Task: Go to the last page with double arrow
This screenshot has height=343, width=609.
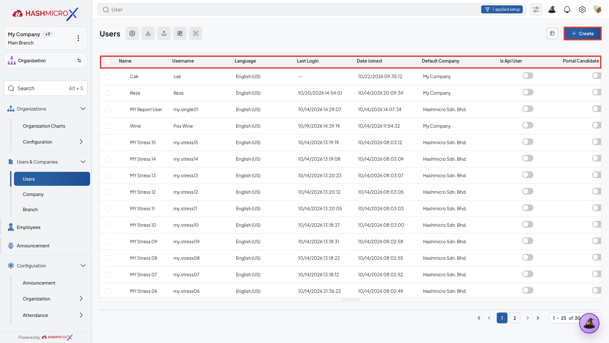Action: click(x=538, y=318)
